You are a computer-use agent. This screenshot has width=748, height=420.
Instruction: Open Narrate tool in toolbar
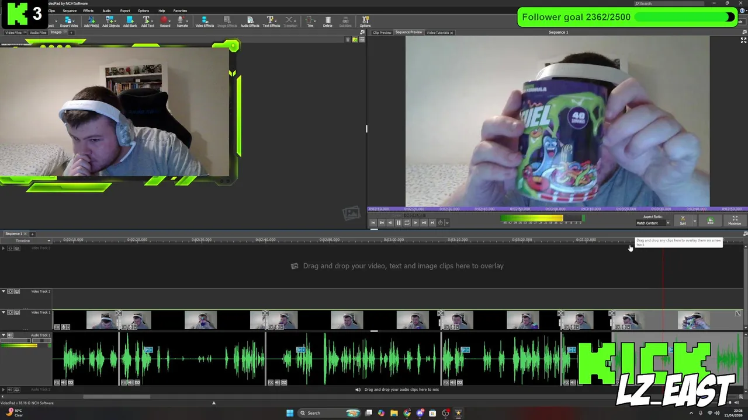click(x=182, y=22)
